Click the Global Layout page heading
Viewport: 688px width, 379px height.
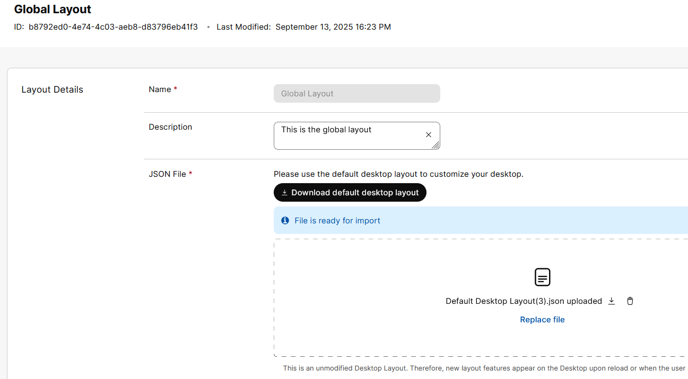[53, 10]
